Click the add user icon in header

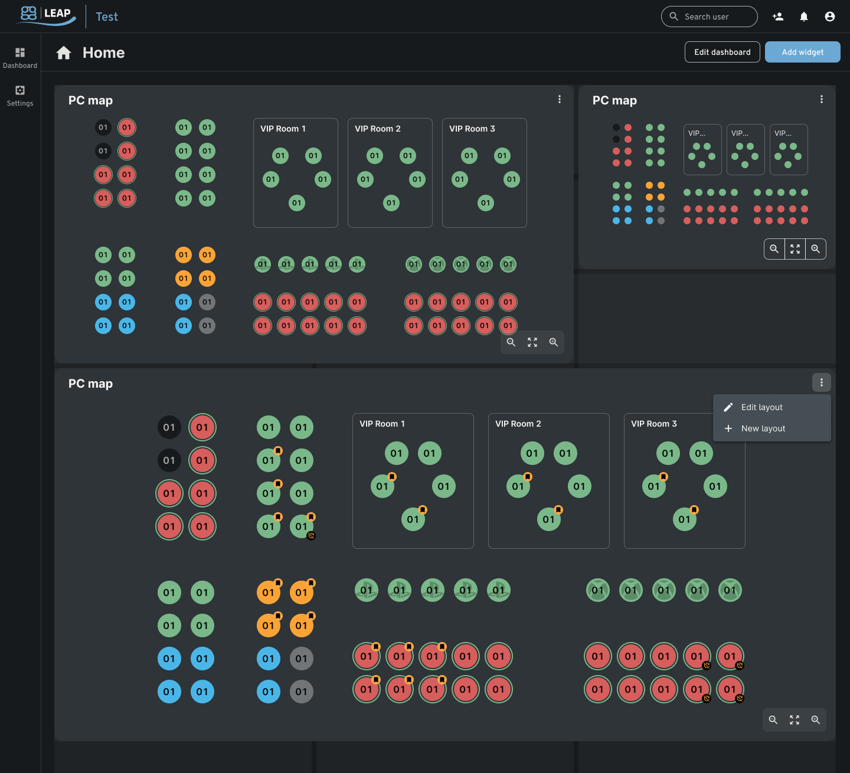point(778,17)
